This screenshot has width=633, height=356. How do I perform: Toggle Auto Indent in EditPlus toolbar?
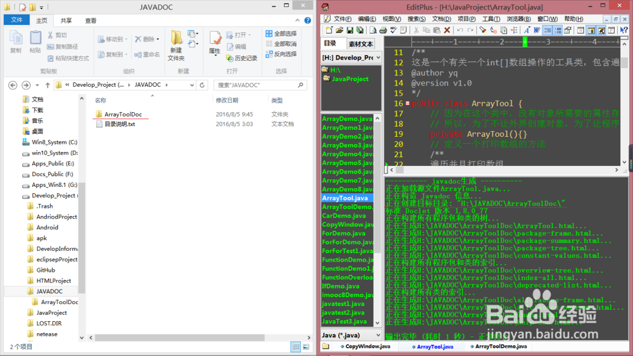[548, 30]
